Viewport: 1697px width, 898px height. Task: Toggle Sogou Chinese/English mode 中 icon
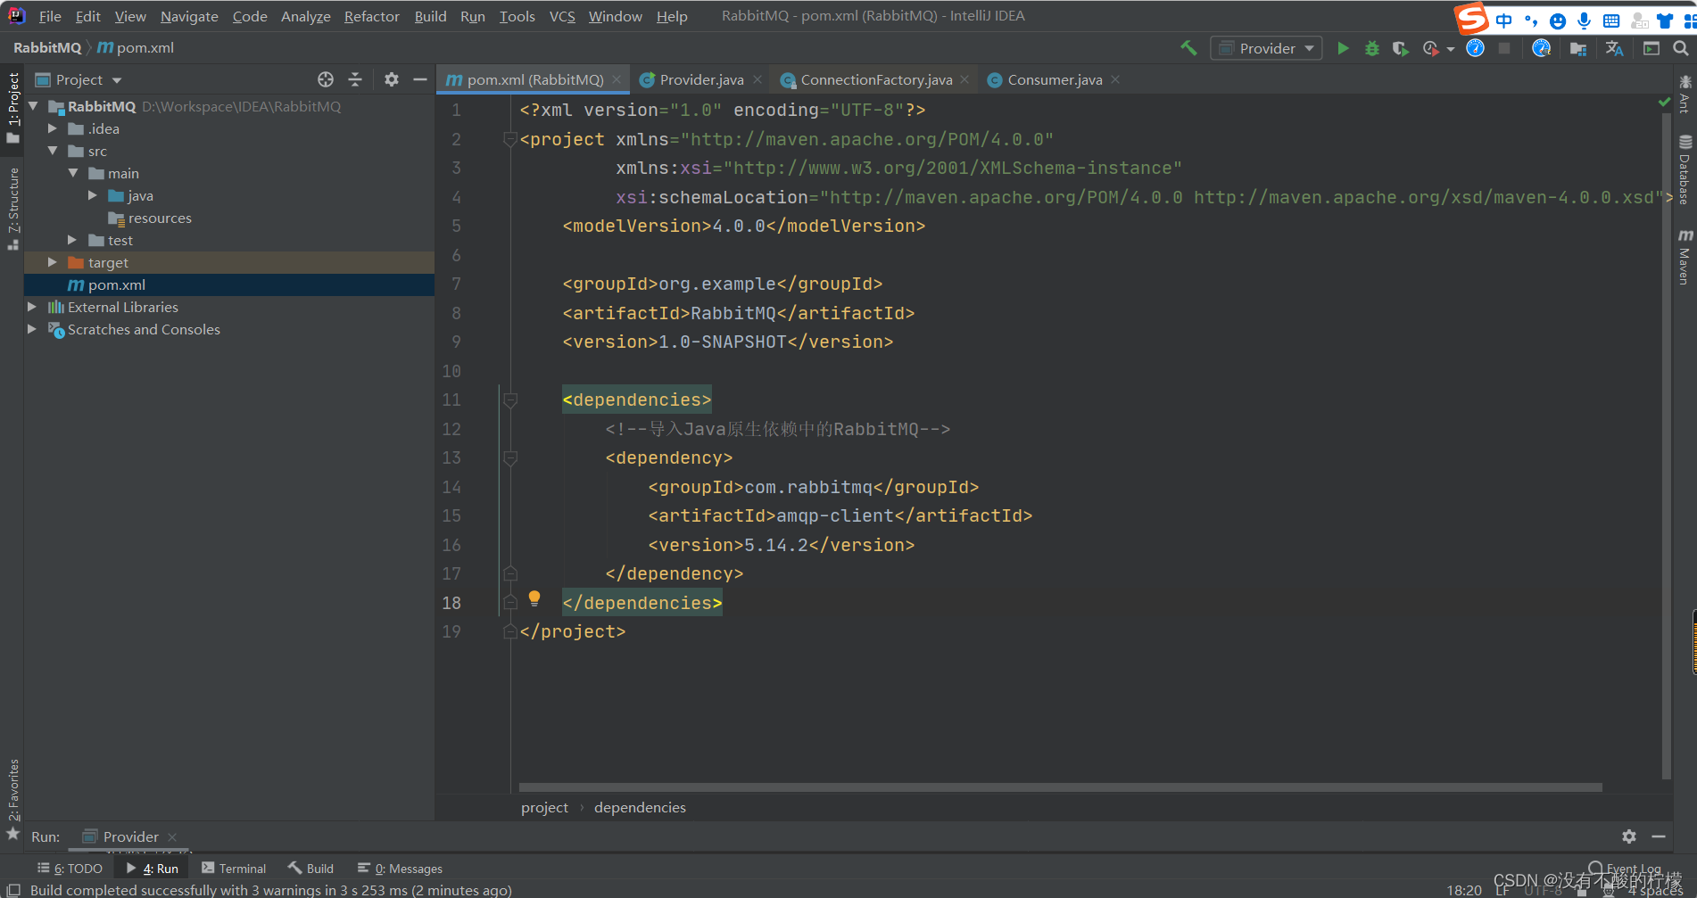pyautogui.click(x=1504, y=21)
